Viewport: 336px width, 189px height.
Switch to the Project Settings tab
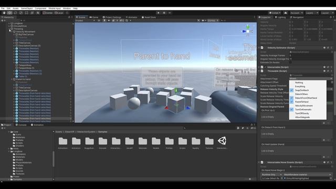click(x=112, y=17)
